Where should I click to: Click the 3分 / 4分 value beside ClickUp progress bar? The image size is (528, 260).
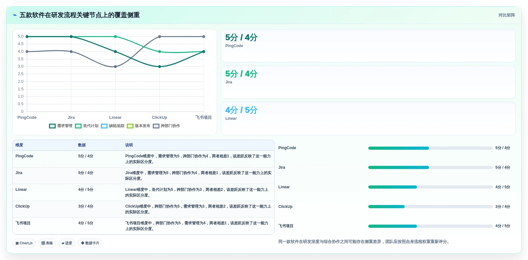point(503,207)
